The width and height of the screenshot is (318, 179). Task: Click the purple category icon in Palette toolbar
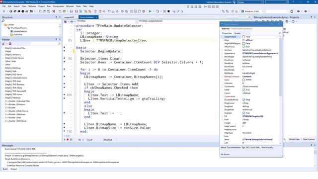click(x=10, y=44)
